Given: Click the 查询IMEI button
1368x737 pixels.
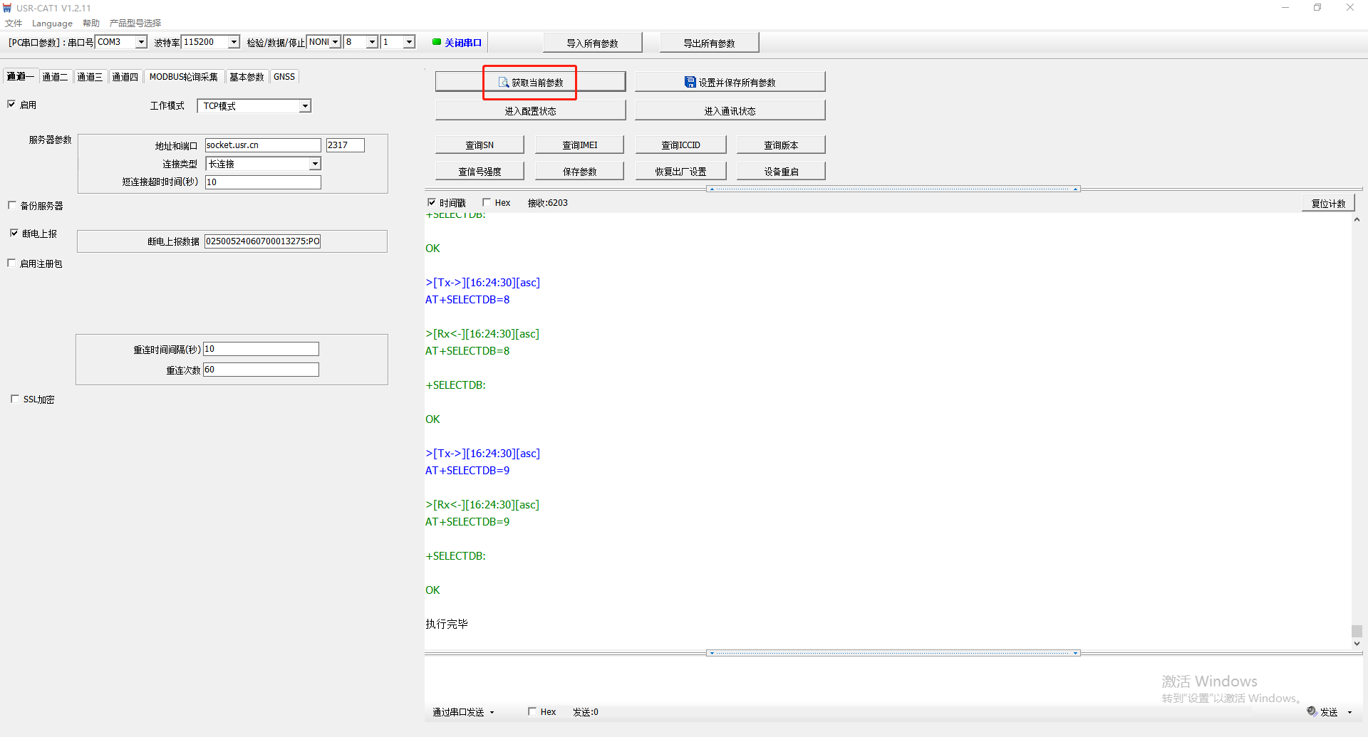Looking at the screenshot, I should point(579,145).
